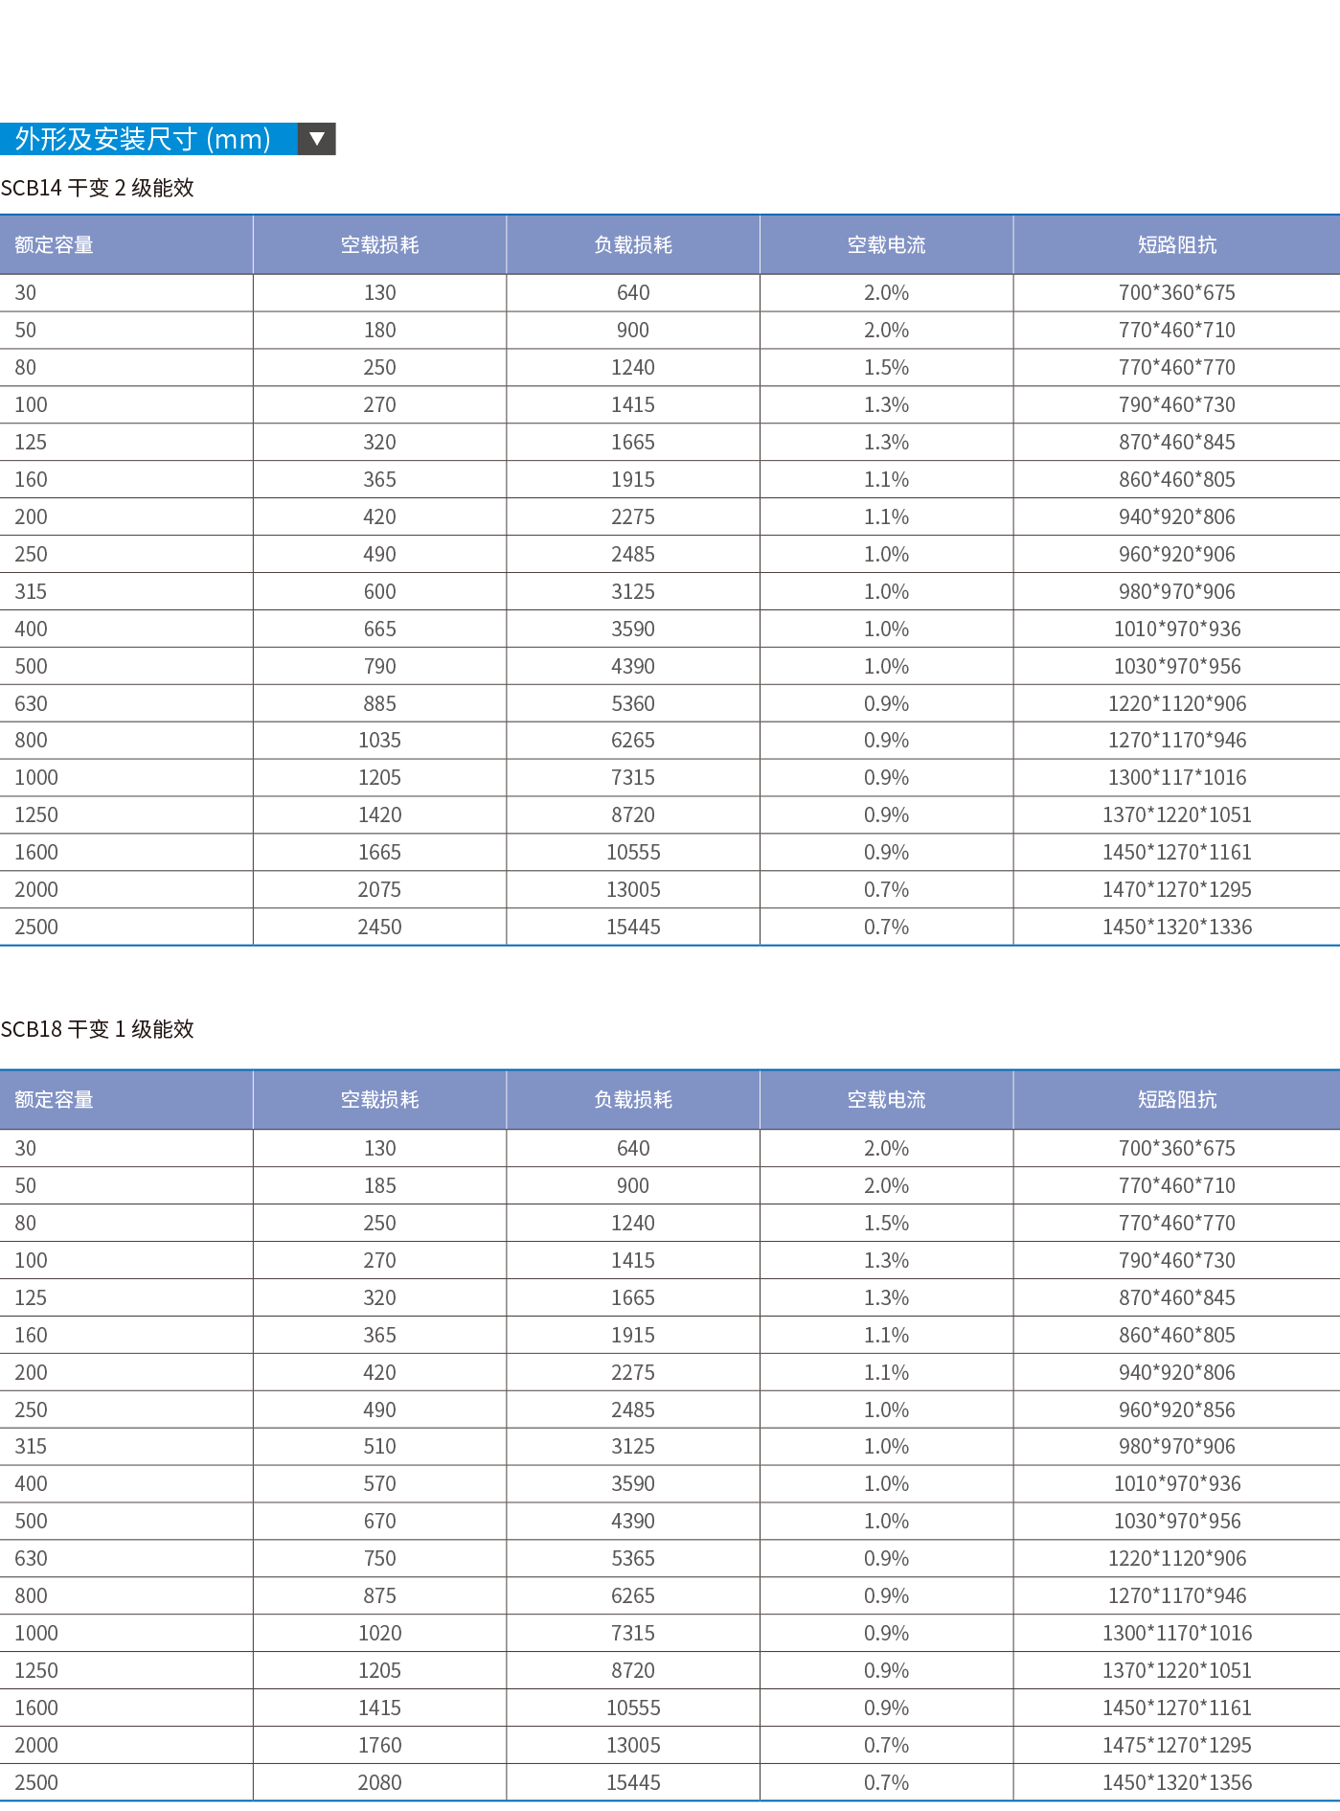1340x1811 pixels.
Task: Click 空载电流 column header in SCB14 table
Action: [x=886, y=245]
